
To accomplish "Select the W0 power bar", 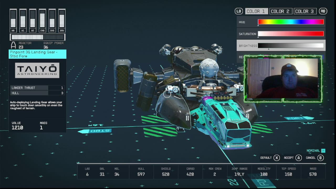I will pos(13,20).
